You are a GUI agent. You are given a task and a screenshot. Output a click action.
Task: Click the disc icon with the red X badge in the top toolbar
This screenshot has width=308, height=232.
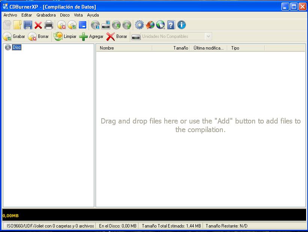62,25
